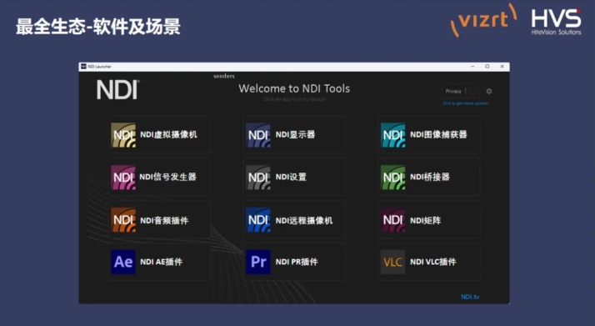The width and height of the screenshot is (595, 326).
Task: Click the Pr Premiere plugin icon
Action: pos(258,262)
